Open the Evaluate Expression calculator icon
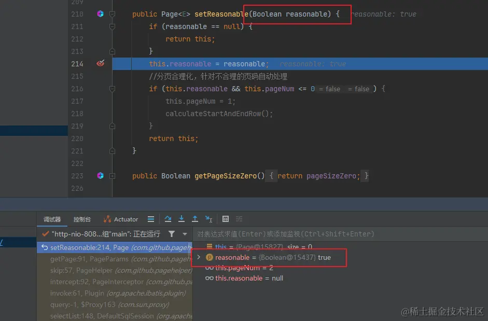 tap(226, 219)
